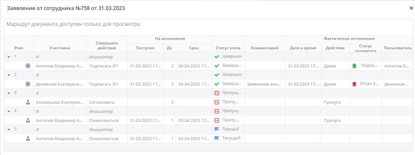Select Елизарьева Екатерин… participant cell
415x155 pixels.
[60, 102]
